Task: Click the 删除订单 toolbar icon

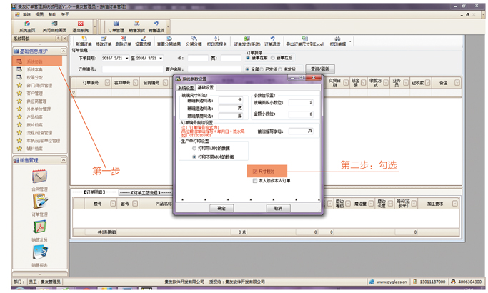Action: pyautogui.click(x=123, y=41)
